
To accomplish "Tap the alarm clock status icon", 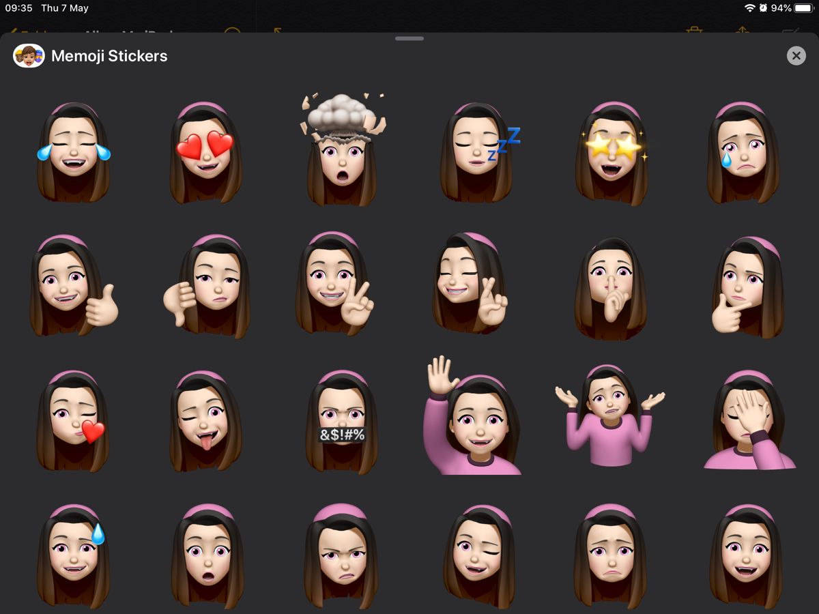I will click(763, 8).
